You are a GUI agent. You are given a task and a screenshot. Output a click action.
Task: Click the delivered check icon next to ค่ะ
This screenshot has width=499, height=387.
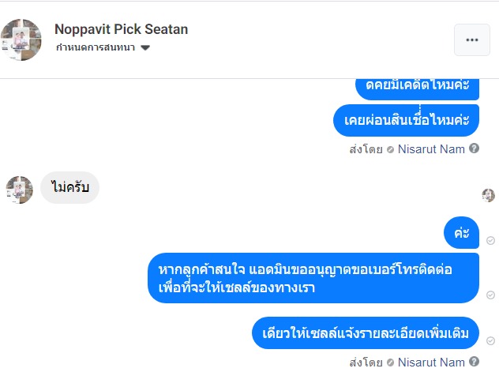[490, 241]
